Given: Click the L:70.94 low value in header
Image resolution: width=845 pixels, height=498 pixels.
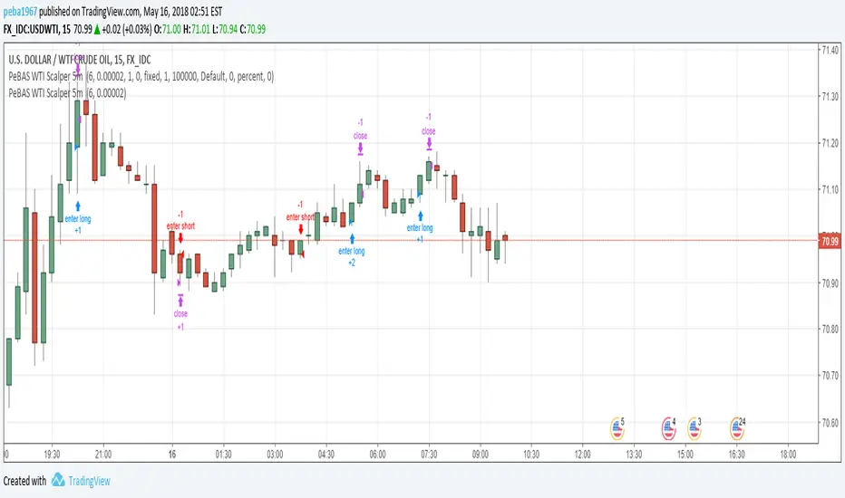Looking at the screenshot, I should click(225, 29).
